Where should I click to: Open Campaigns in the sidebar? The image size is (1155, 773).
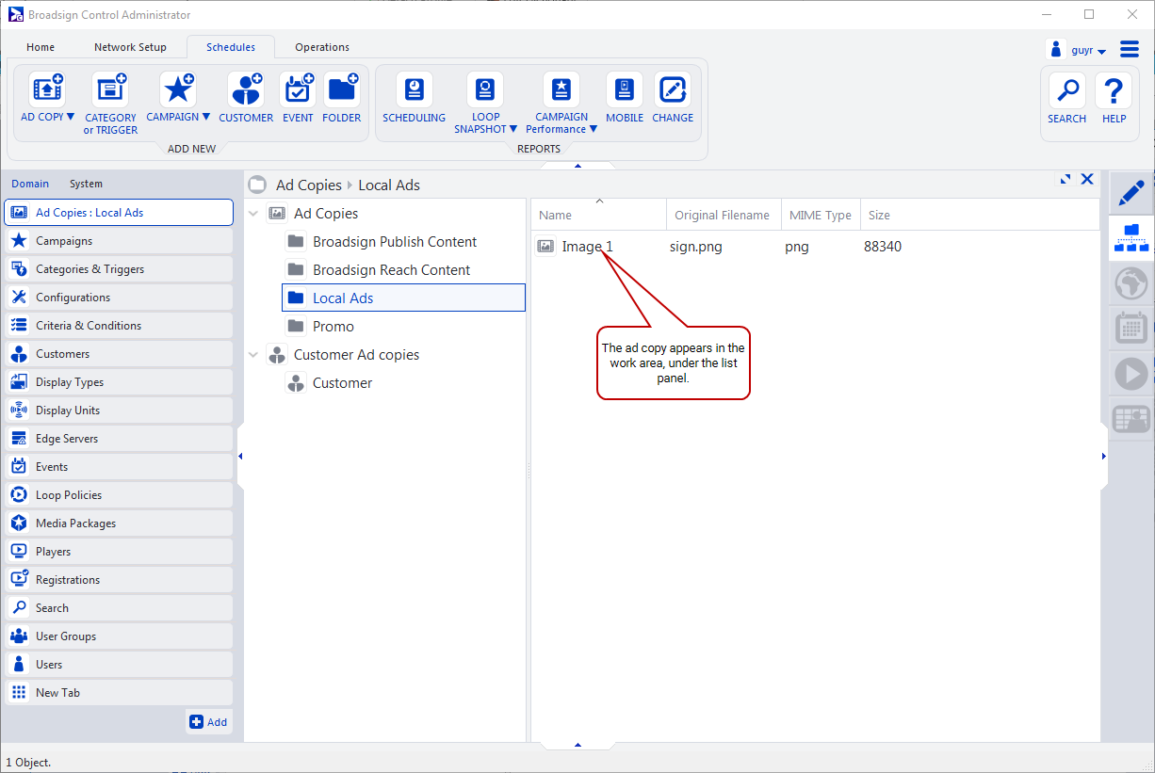tap(119, 241)
